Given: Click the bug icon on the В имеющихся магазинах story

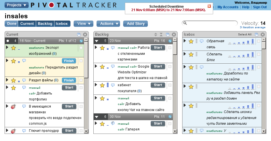Looking at the screenshot, I should pos(13,106).
